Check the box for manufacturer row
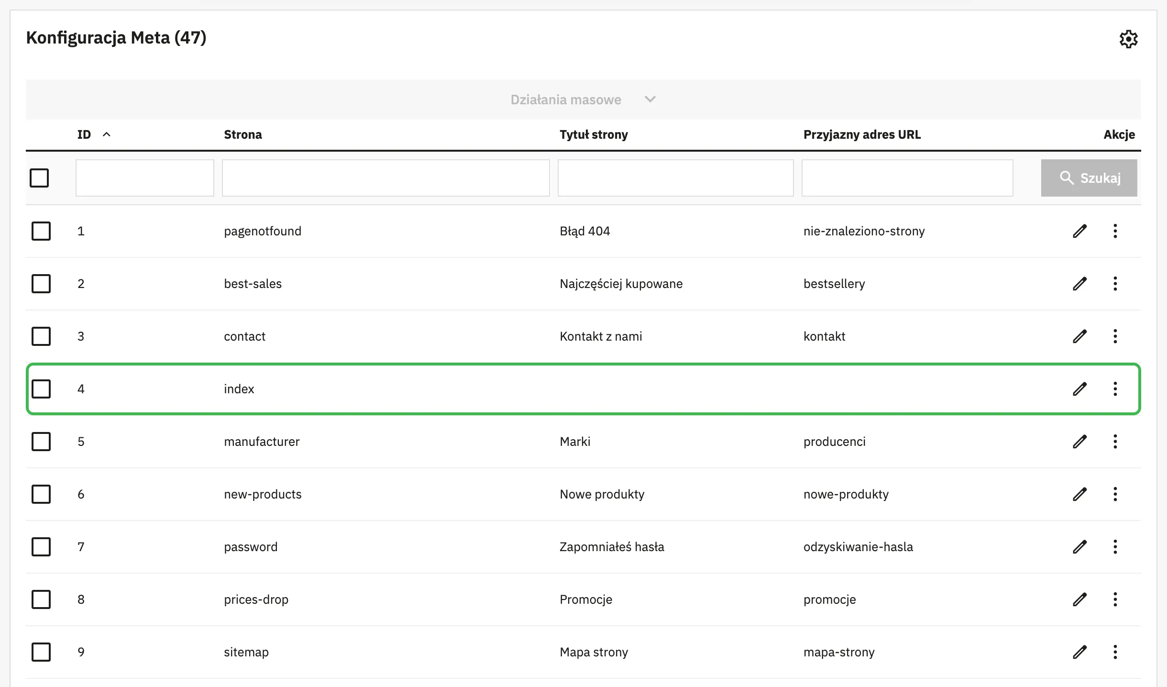1167x687 pixels. click(41, 442)
